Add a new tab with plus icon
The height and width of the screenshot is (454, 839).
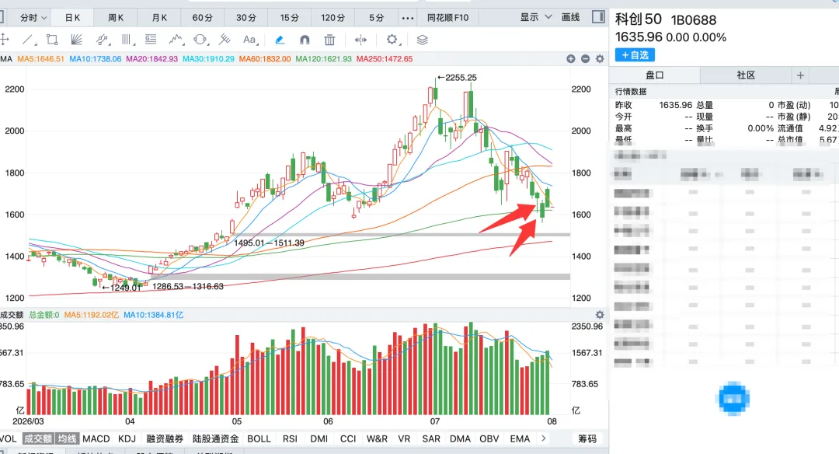point(800,75)
